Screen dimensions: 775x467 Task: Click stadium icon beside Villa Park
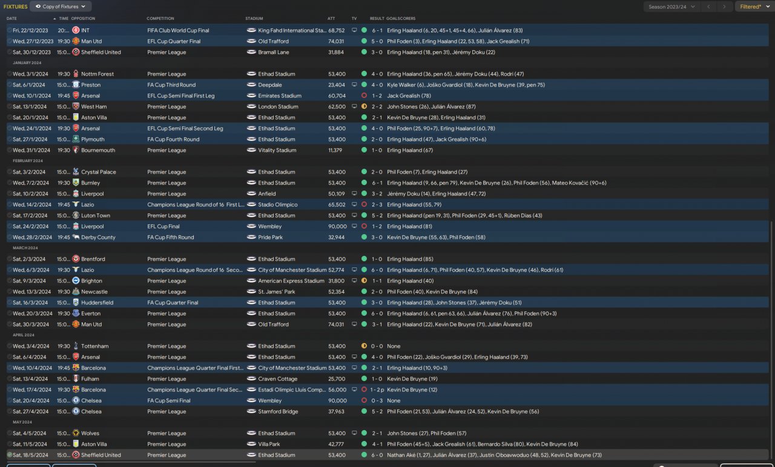251,444
